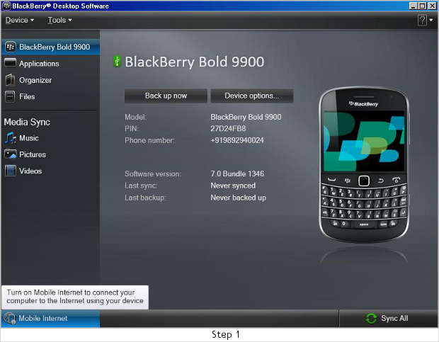Click the BlackBerry Bold 9900 heading
Screen dimensions: 439x342
point(194,62)
